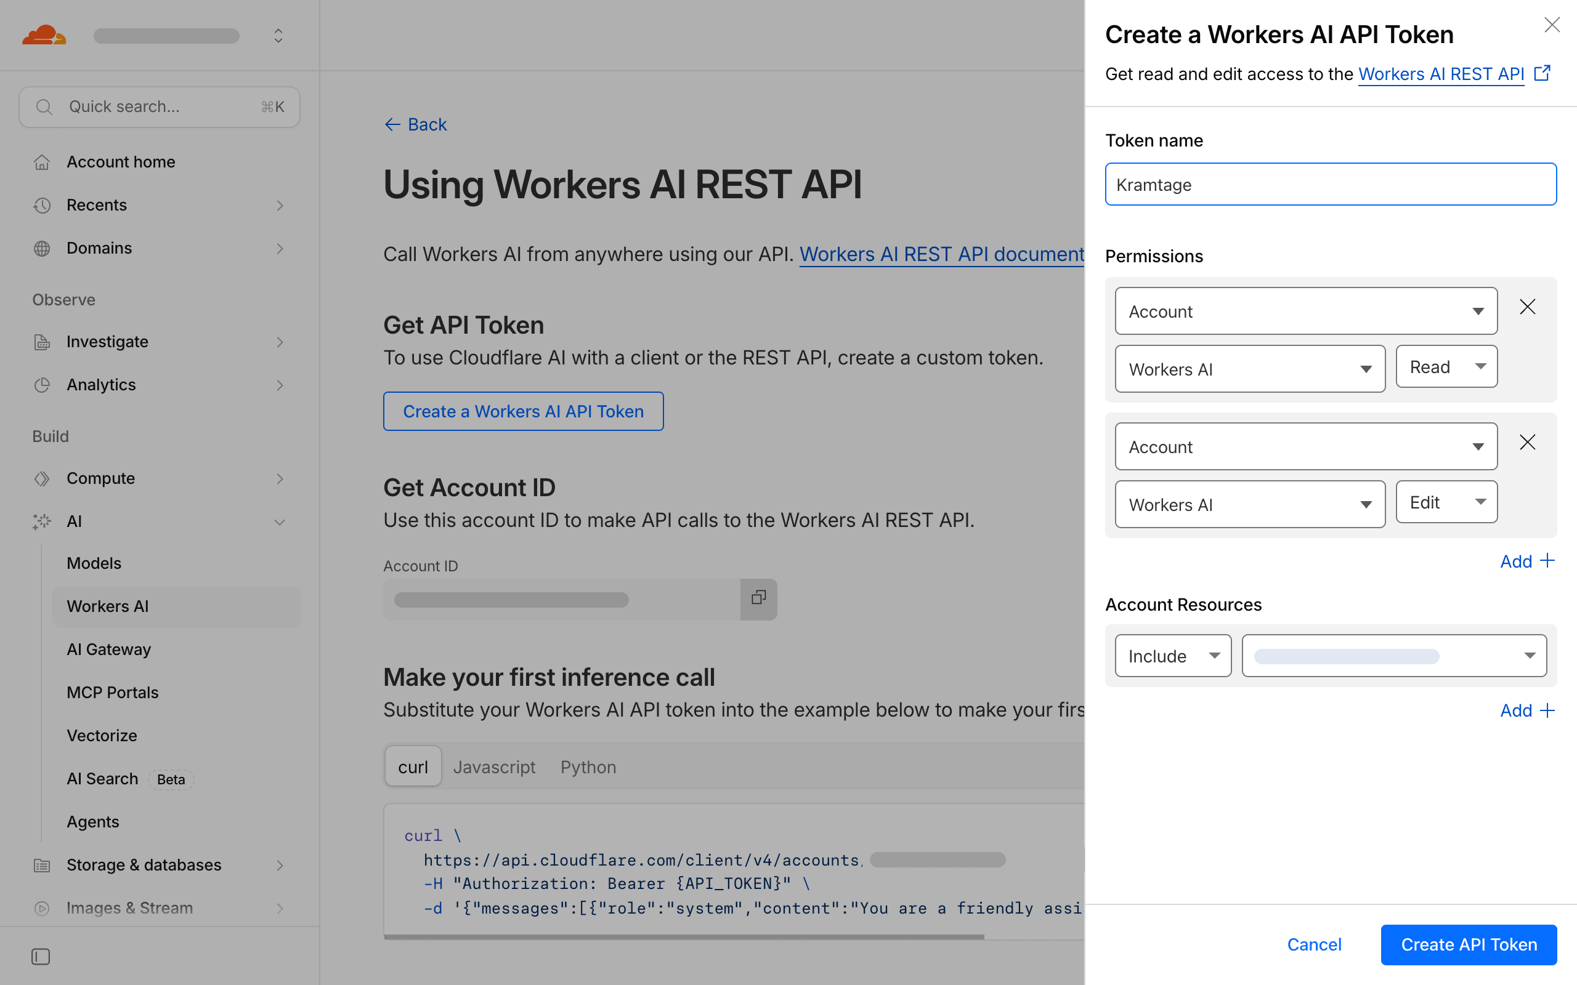
Task: Toggle the sidebar collapse icon
Action: (x=41, y=956)
